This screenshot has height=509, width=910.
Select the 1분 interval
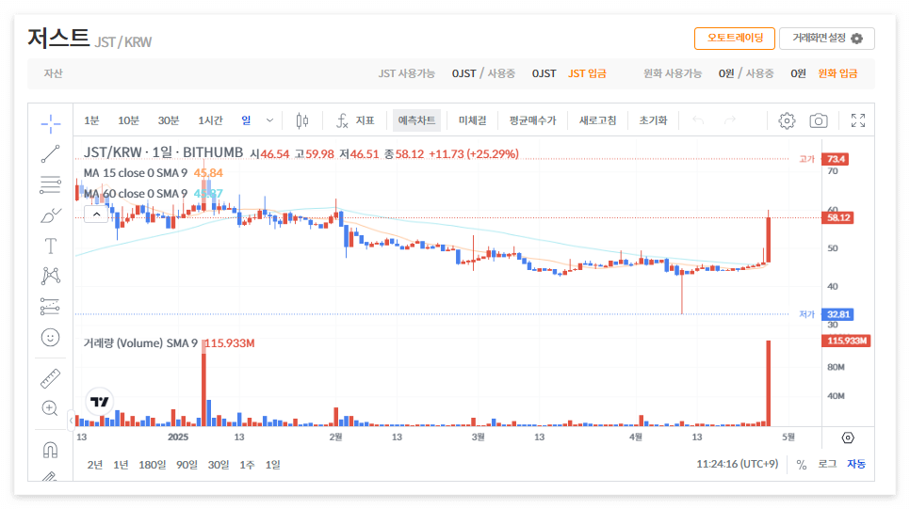click(x=91, y=120)
